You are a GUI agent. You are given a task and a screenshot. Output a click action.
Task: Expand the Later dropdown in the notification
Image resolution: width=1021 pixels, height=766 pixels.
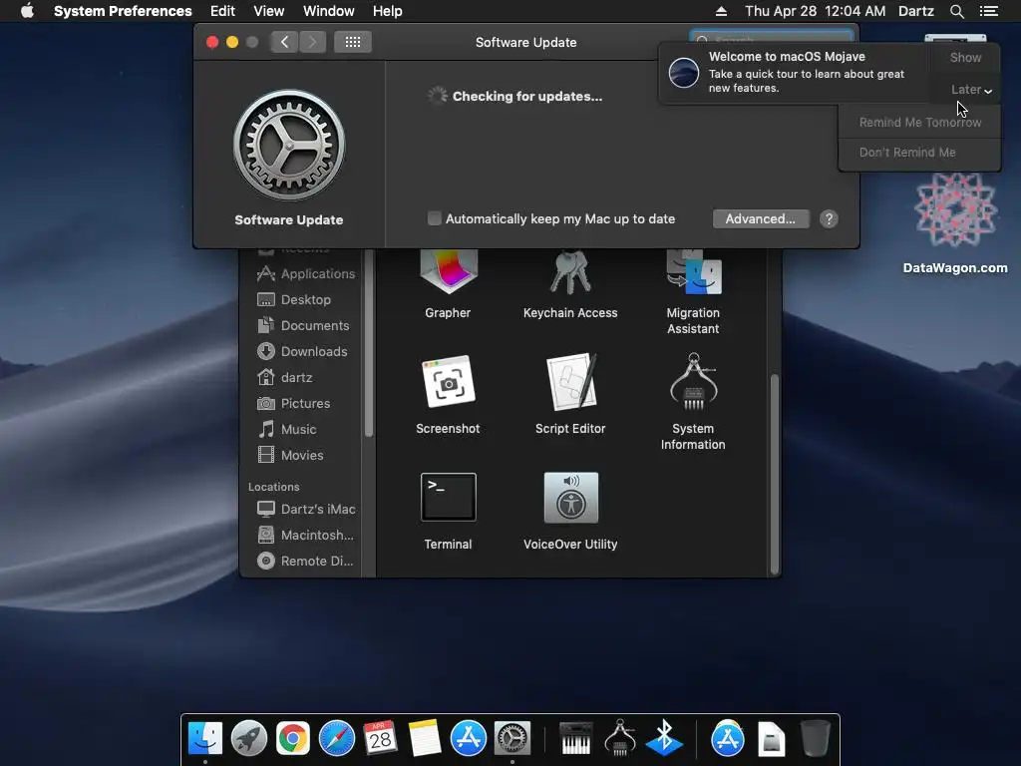(x=971, y=90)
